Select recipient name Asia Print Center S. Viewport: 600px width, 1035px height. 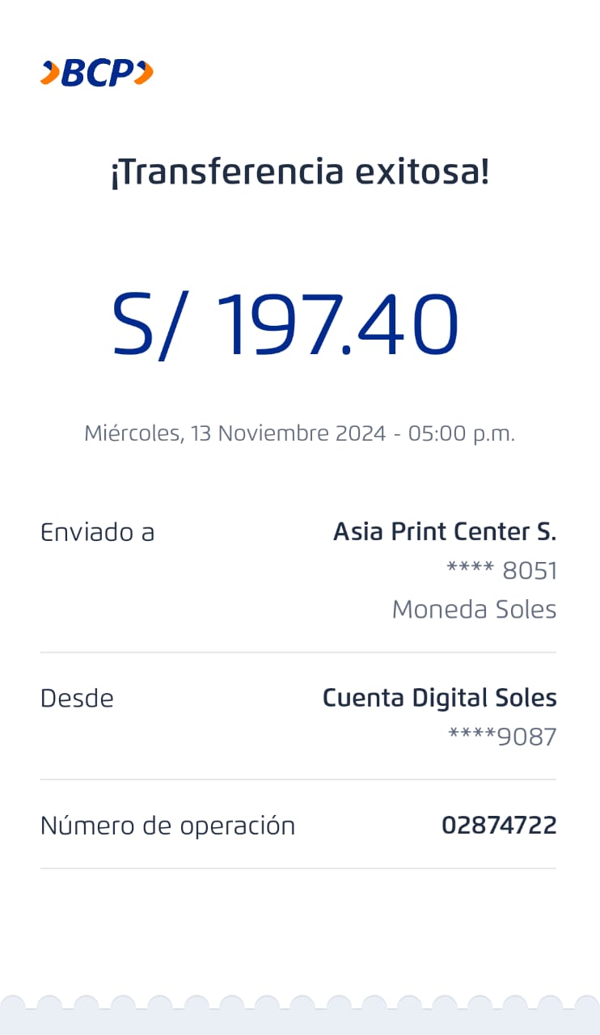tap(445, 532)
